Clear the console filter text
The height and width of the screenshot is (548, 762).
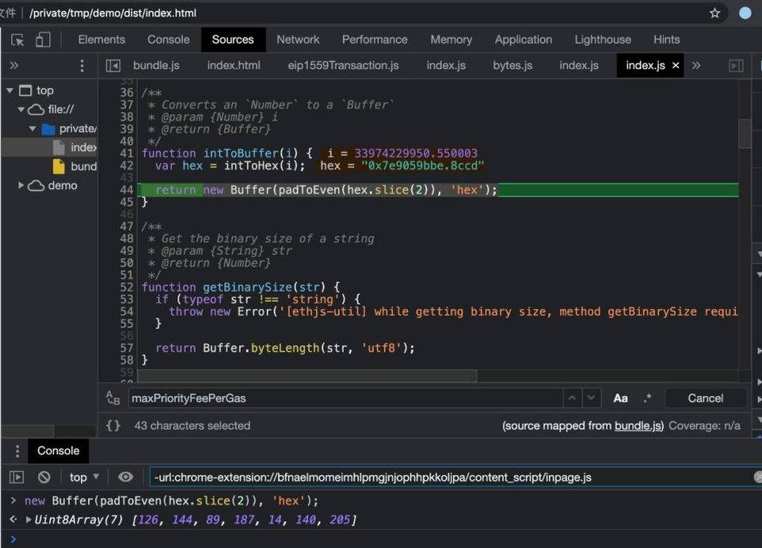758,477
